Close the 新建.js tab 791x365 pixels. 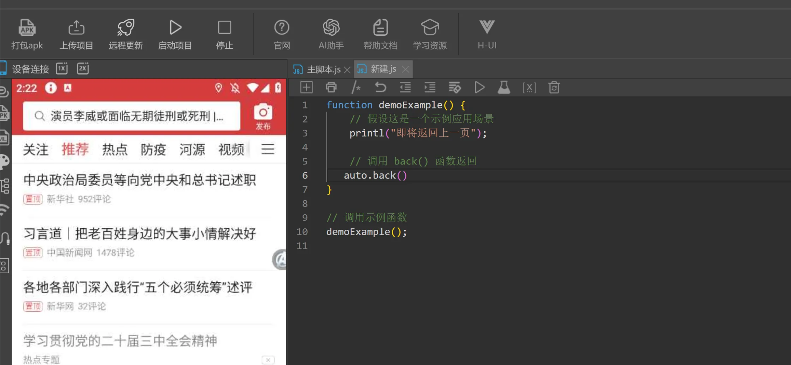(406, 69)
